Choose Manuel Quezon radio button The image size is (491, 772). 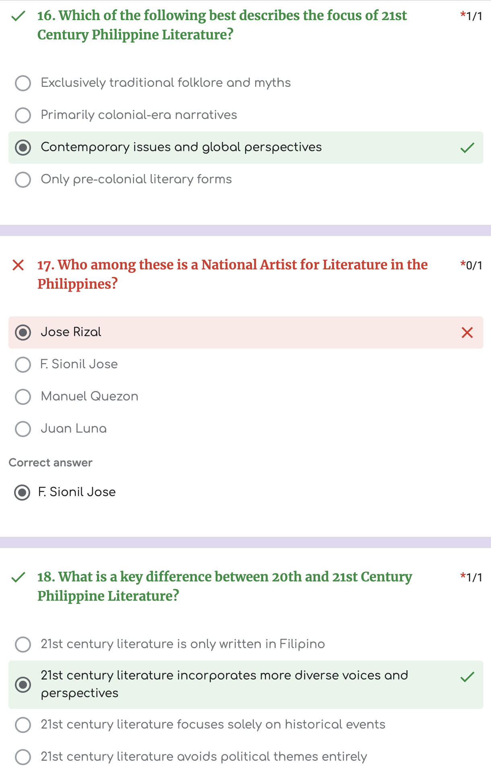[23, 397]
